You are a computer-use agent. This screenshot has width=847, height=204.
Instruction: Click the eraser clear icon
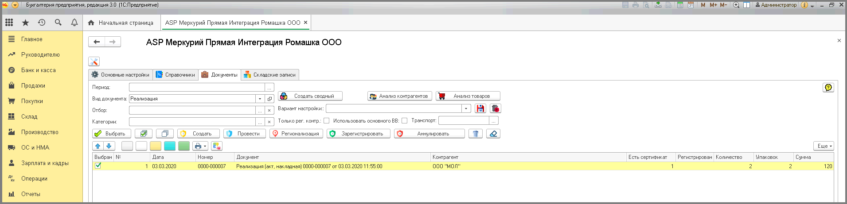493,134
